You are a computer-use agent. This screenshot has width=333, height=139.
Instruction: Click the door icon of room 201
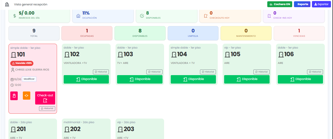pyautogui.click(x=13, y=129)
